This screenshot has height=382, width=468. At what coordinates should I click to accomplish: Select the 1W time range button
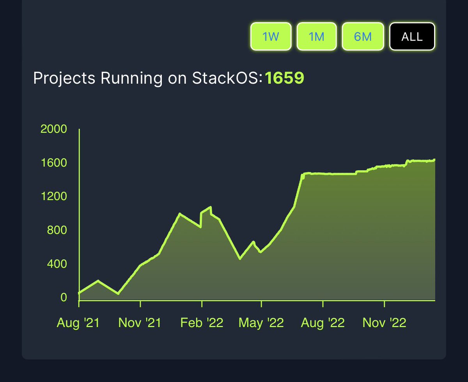coord(271,37)
